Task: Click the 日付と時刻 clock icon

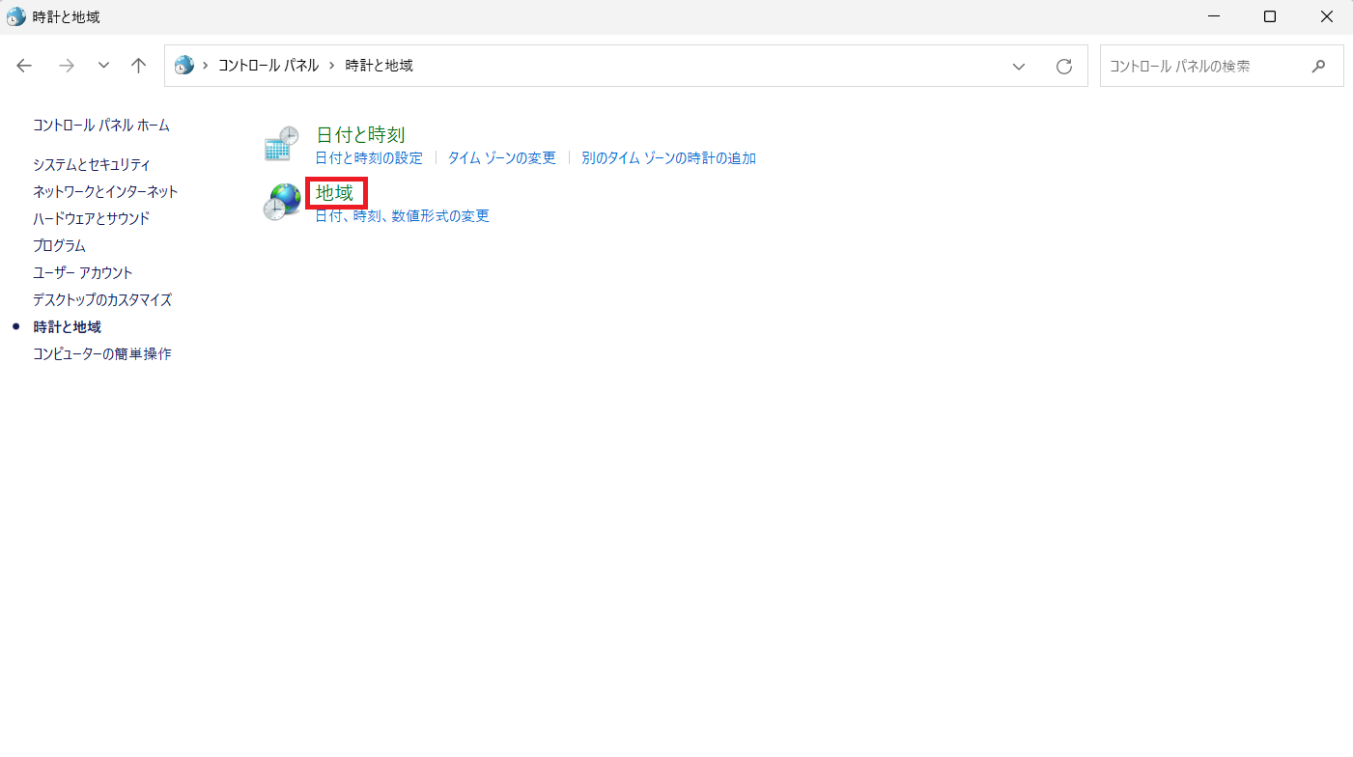Action: pyautogui.click(x=280, y=143)
